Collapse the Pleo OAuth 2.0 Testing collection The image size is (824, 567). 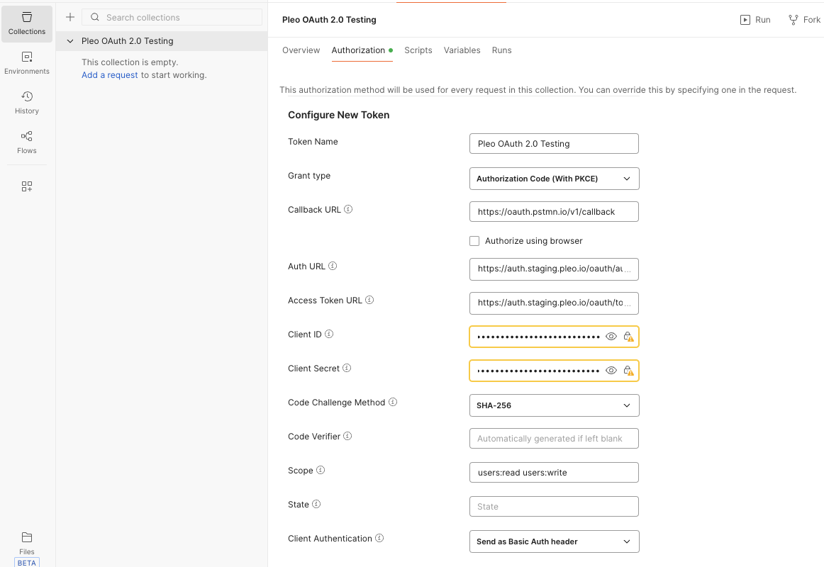click(70, 41)
